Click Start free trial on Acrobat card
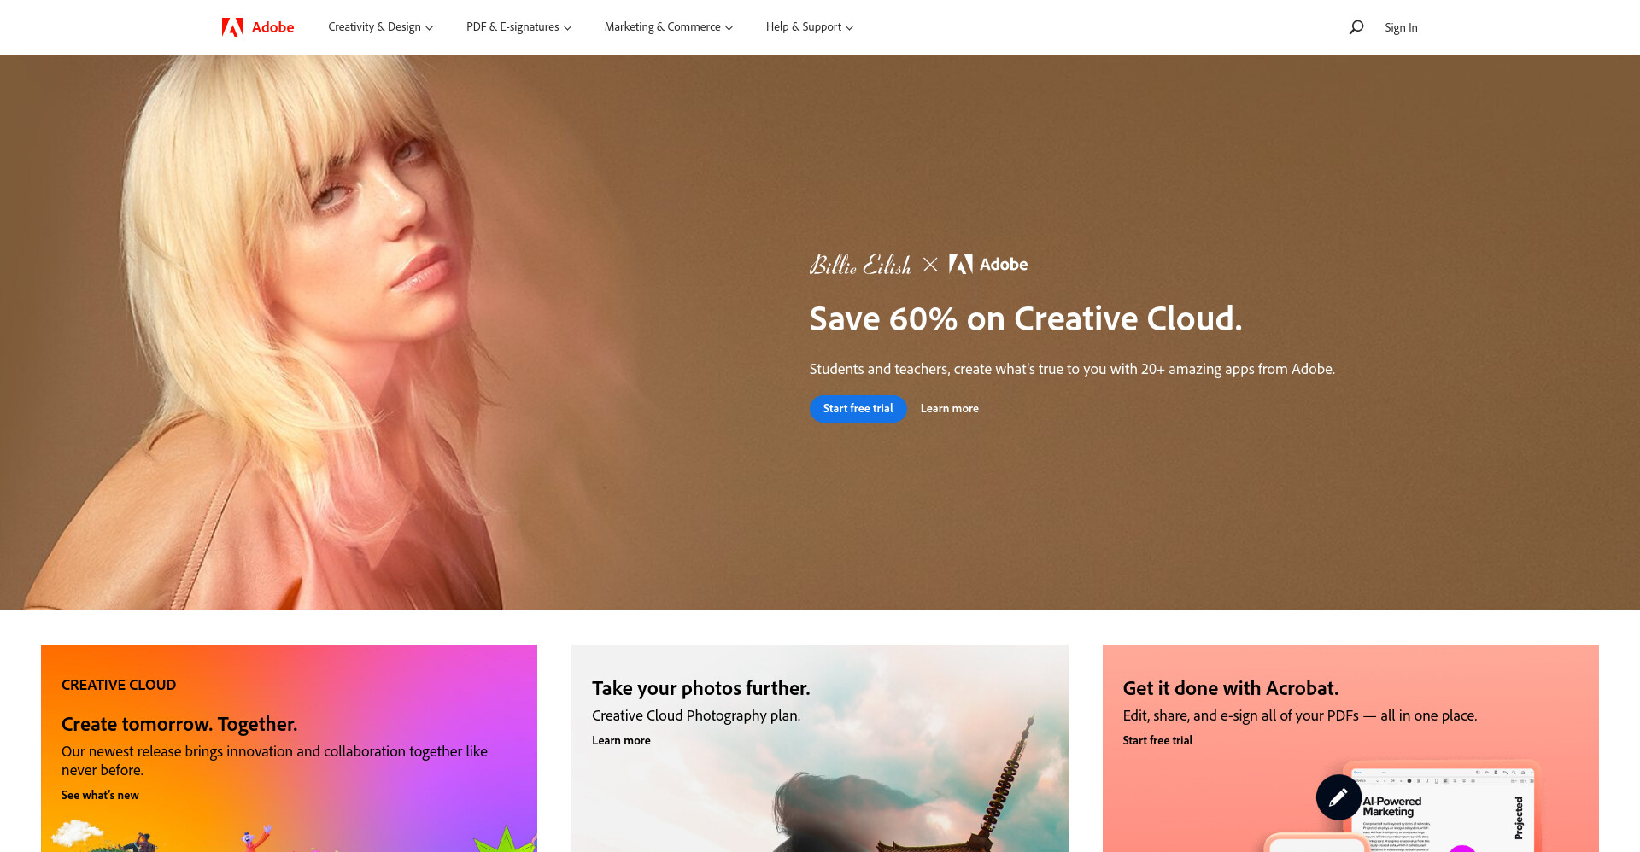Image resolution: width=1640 pixels, height=852 pixels. (1157, 740)
